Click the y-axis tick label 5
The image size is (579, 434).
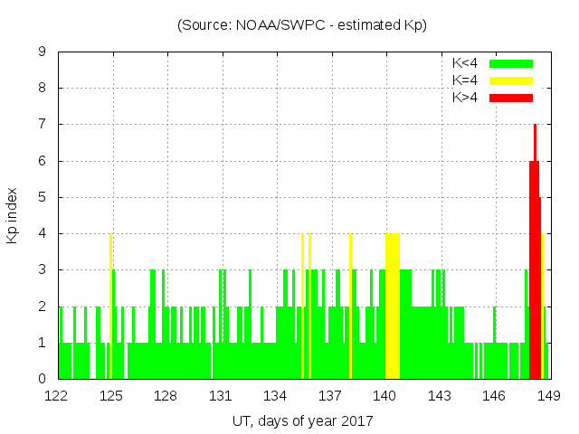coord(43,197)
